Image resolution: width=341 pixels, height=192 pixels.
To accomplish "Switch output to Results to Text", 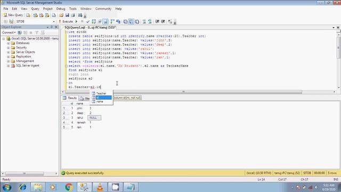I will [x=126, y=21].
